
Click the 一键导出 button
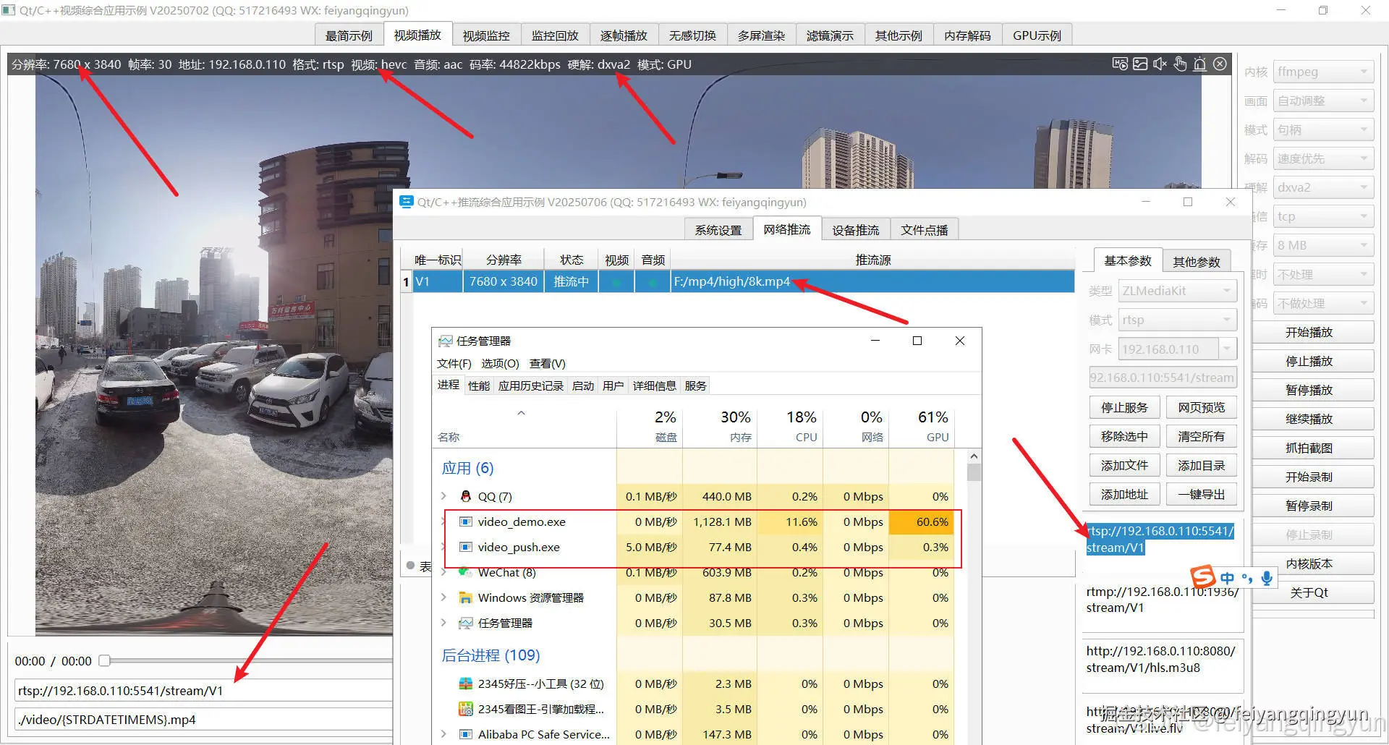tap(1201, 494)
